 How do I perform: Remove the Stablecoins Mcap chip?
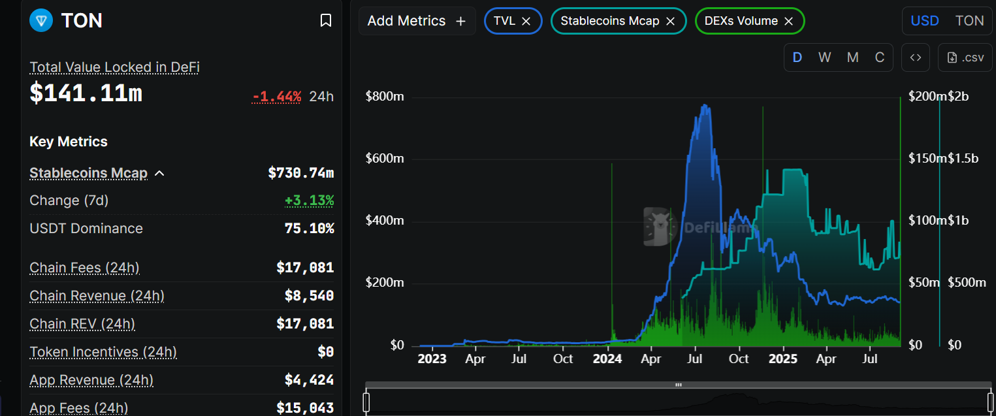pyautogui.click(x=670, y=21)
